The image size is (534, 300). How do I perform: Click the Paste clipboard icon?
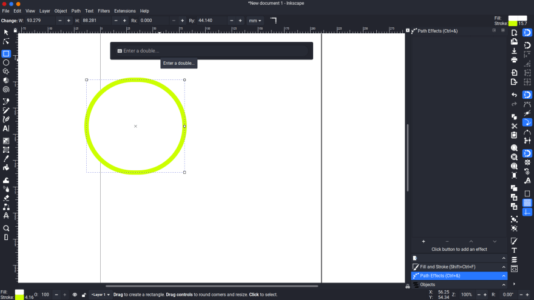click(x=514, y=135)
